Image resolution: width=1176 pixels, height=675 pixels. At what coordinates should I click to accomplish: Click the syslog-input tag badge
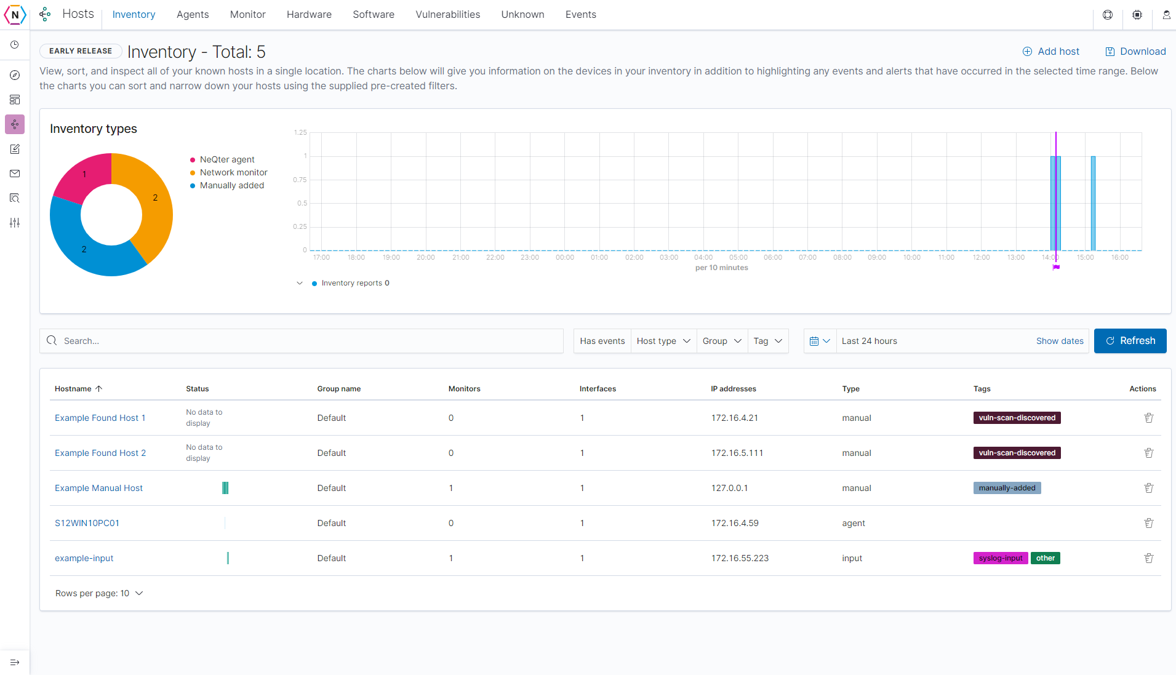1001,558
